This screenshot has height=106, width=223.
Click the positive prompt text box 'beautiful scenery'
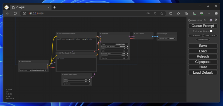point(76,44)
